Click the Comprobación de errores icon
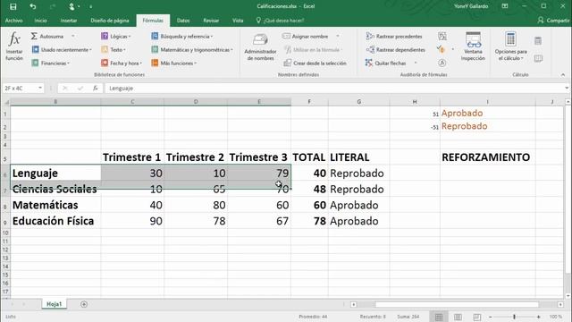 442,49
